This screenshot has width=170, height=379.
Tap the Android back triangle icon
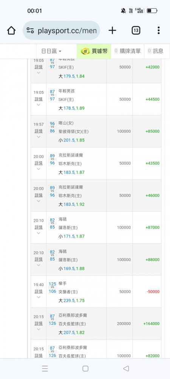click(x=126, y=368)
